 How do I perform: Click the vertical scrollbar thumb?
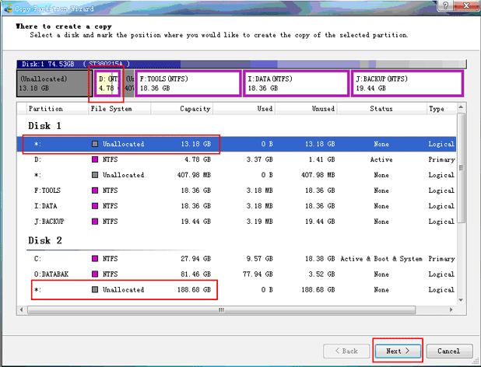tap(461, 168)
